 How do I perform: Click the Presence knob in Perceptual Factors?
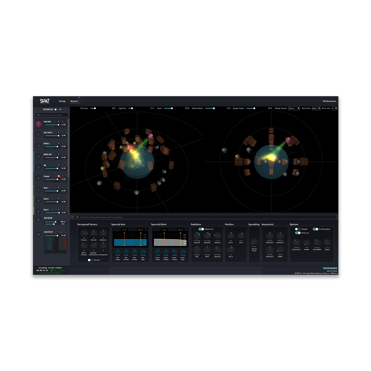[84, 233]
